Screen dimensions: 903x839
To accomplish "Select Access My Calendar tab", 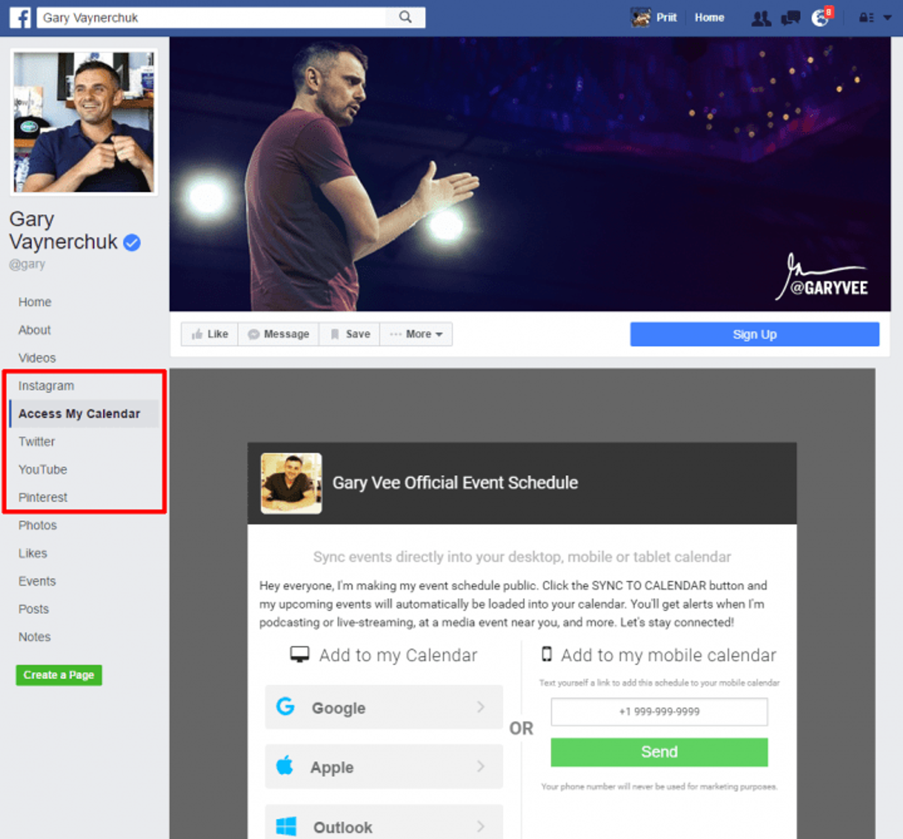I will click(85, 414).
